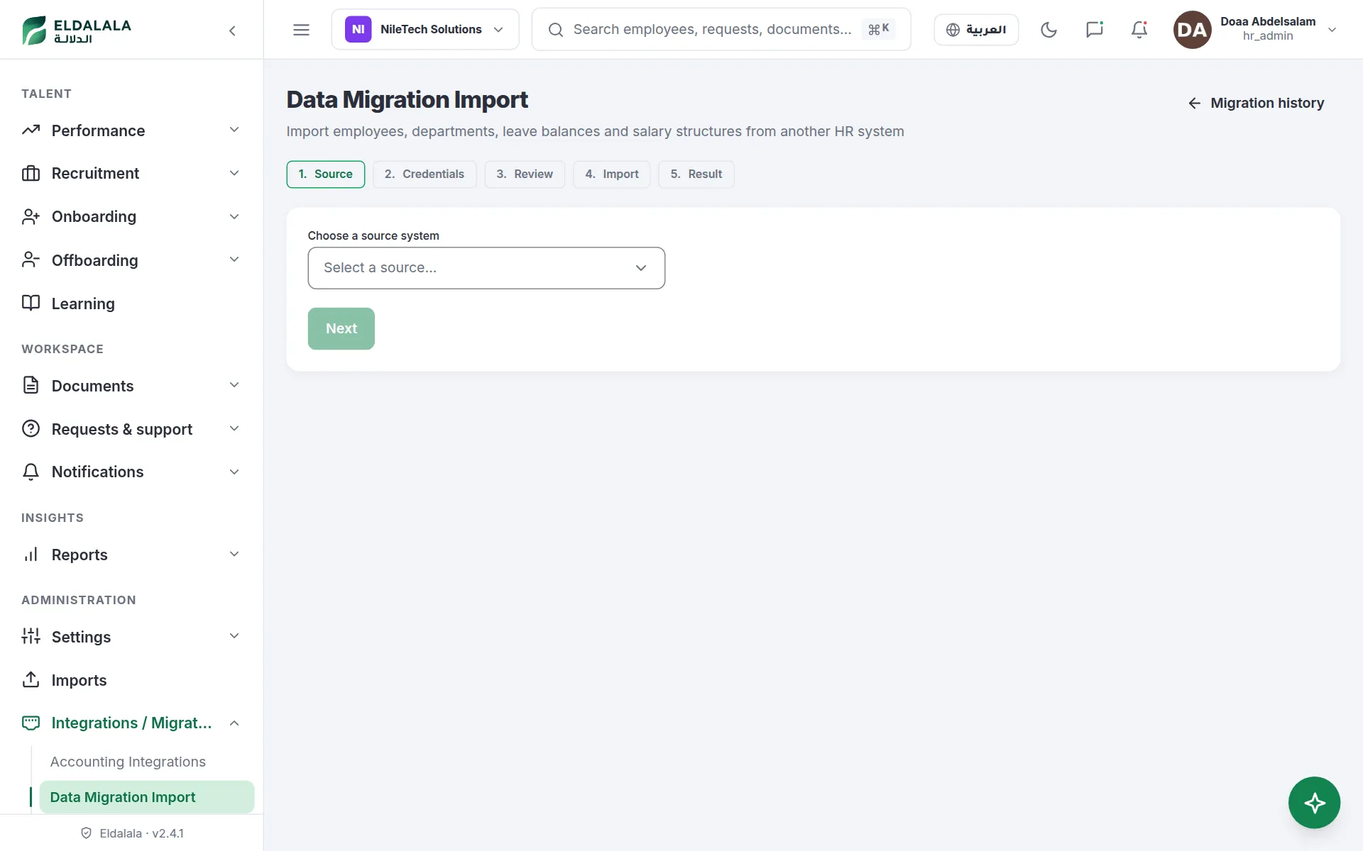This screenshot has width=1363, height=851.
Task: Click the Settings sliders icon
Action: [x=31, y=636]
